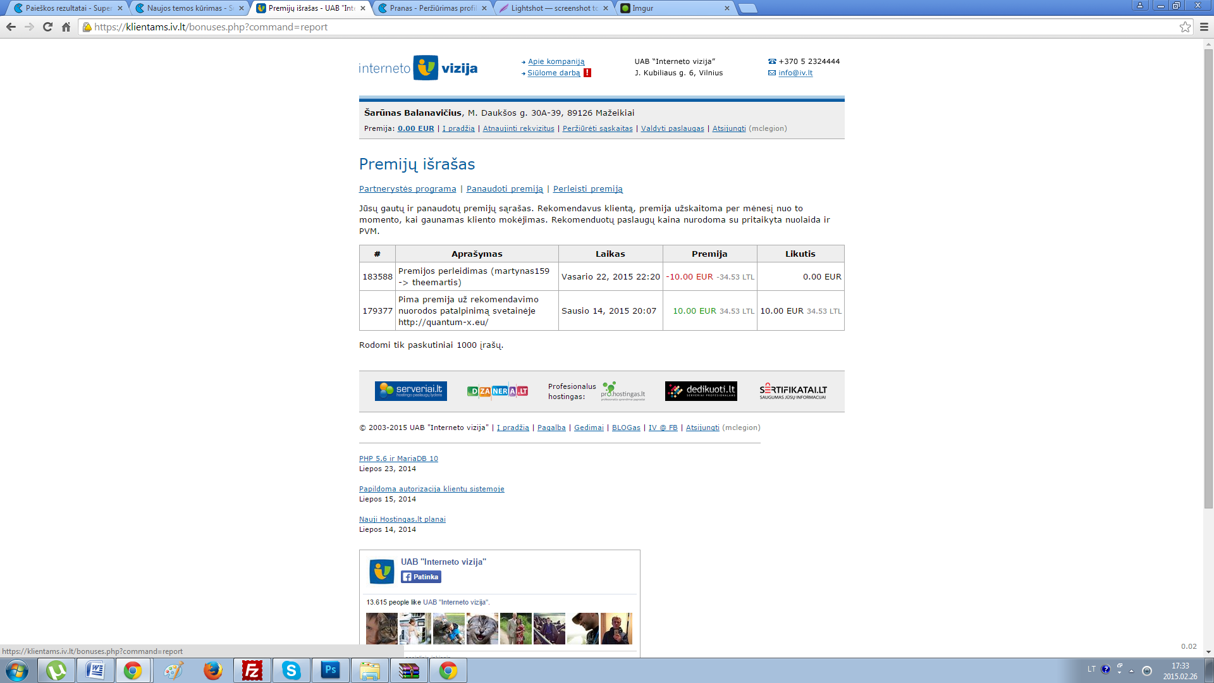Go to the browser home page icon

66,27
